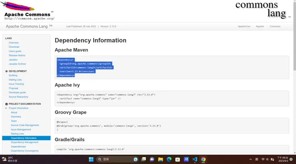The image size is (296, 164).
Task: Click the @Grab Groovy Grape line
Action: pos(109,126)
